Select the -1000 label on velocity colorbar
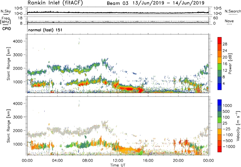Viewport: 241px width, 167px height. [229, 147]
